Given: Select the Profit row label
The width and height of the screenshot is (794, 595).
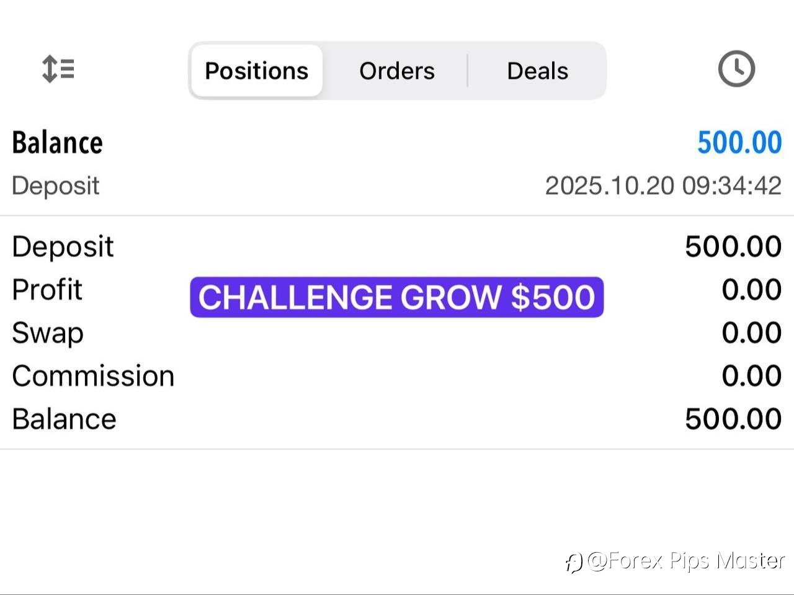Looking at the screenshot, I should (x=47, y=289).
